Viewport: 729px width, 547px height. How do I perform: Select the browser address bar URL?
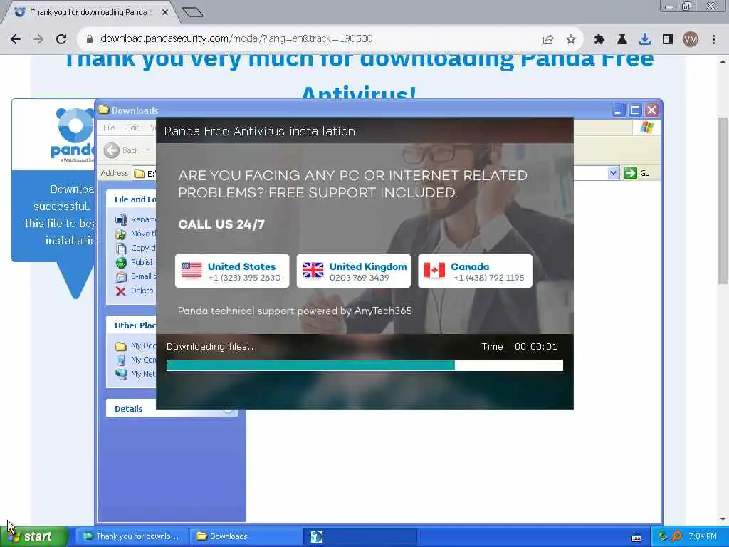point(236,38)
